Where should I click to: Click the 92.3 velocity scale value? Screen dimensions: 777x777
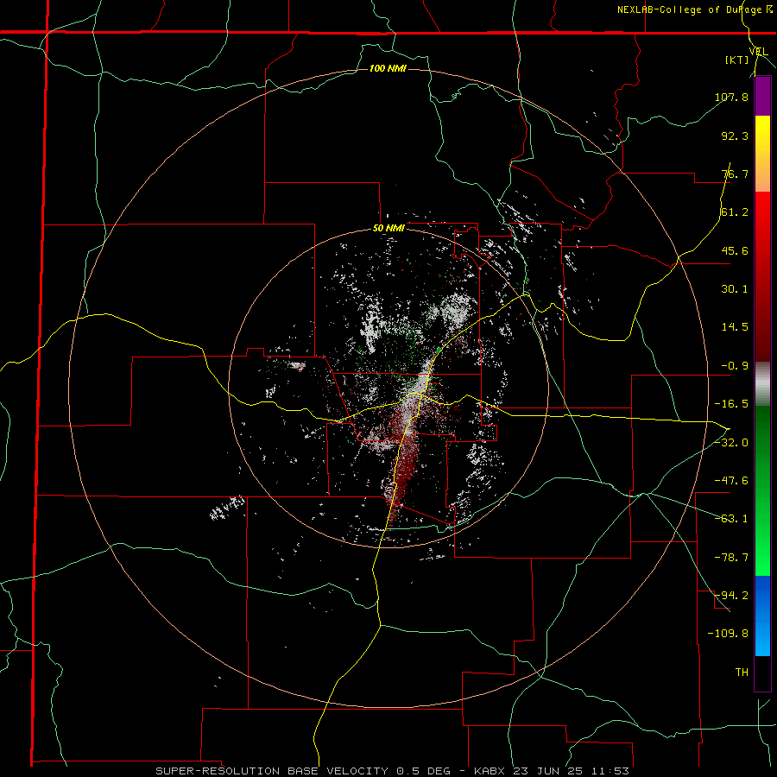coord(735,136)
